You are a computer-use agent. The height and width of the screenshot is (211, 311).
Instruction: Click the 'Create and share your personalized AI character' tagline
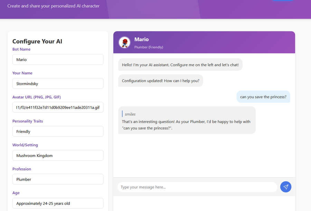(x=53, y=6)
